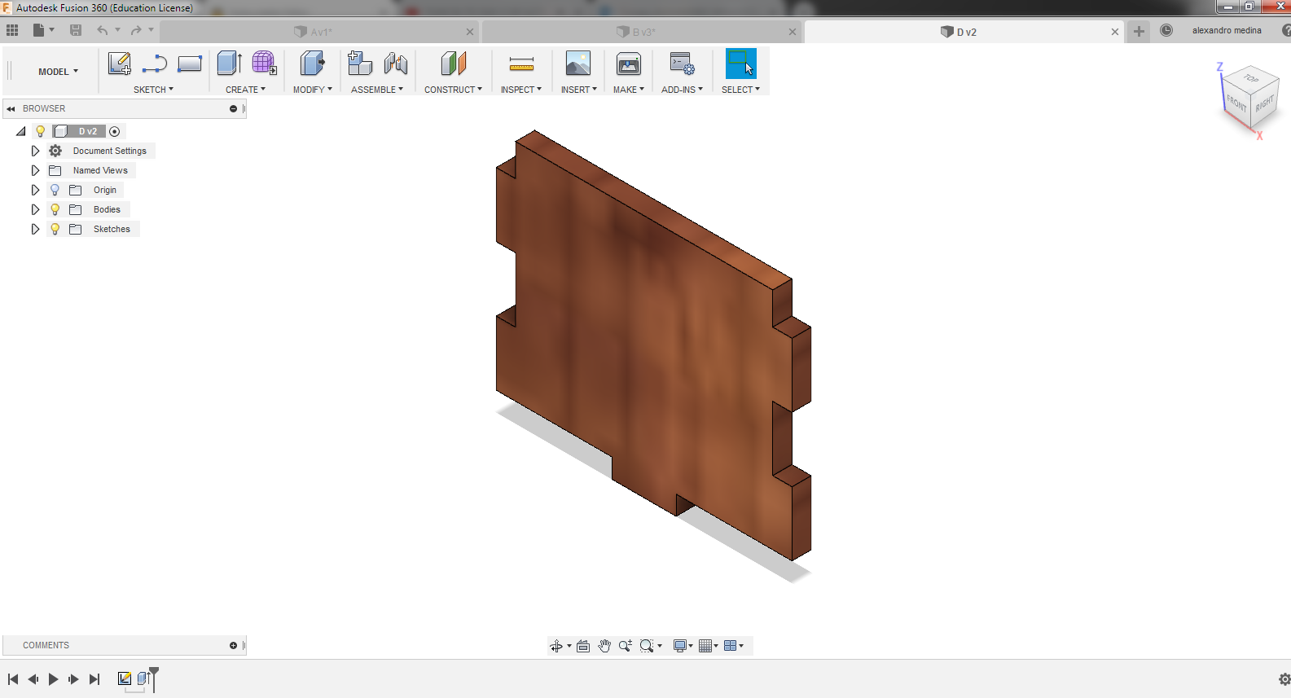Open the SKETCH menu
The width and height of the screenshot is (1291, 698).
(x=153, y=90)
